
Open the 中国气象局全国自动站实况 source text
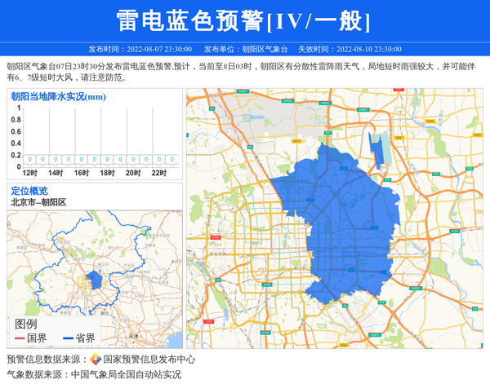(x=126, y=375)
